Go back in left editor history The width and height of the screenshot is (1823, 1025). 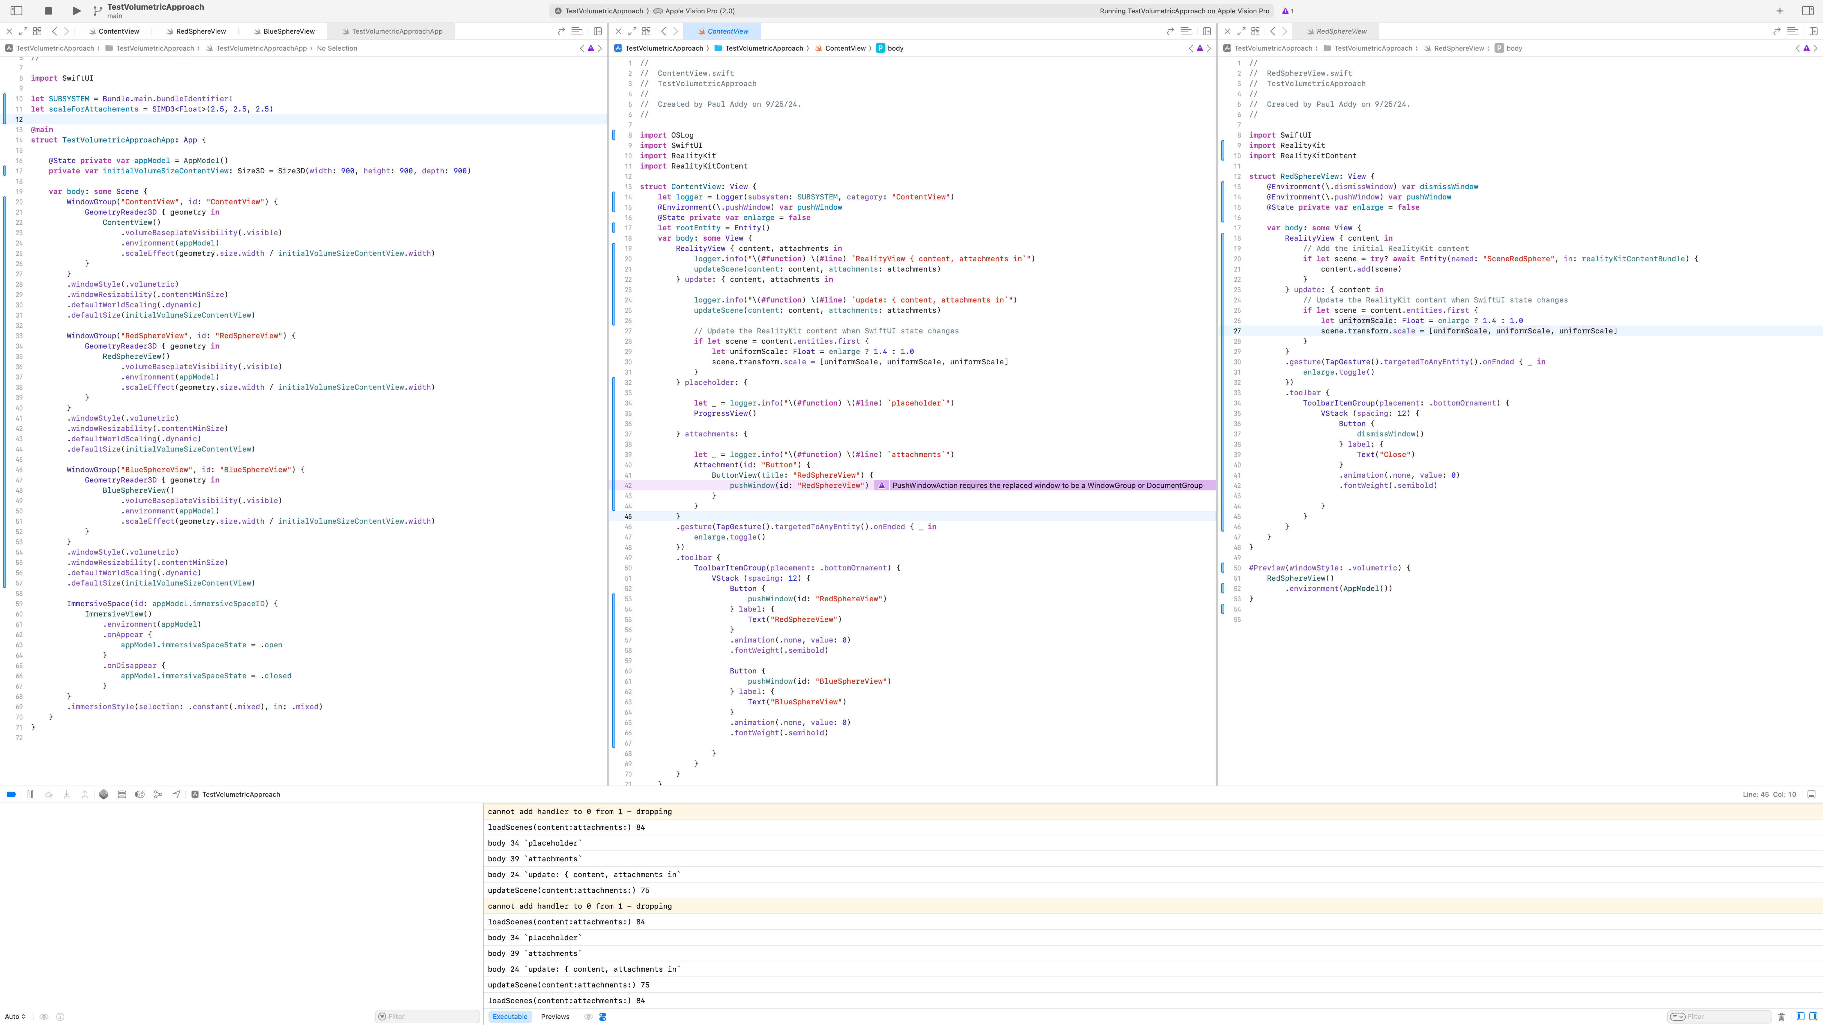[x=55, y=31]
